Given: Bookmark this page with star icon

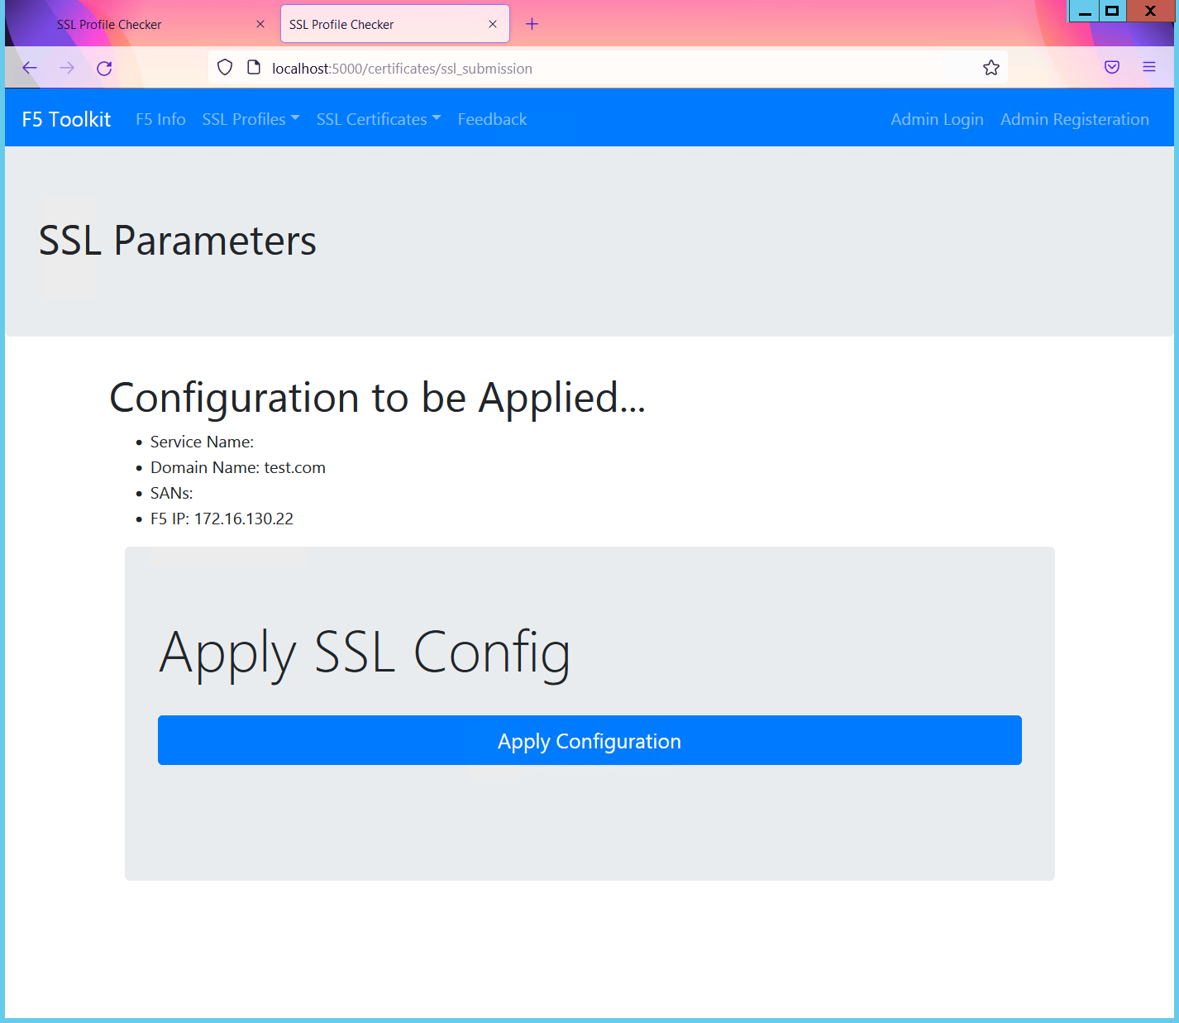Looking at the screenshot, I should click(991, 68).
